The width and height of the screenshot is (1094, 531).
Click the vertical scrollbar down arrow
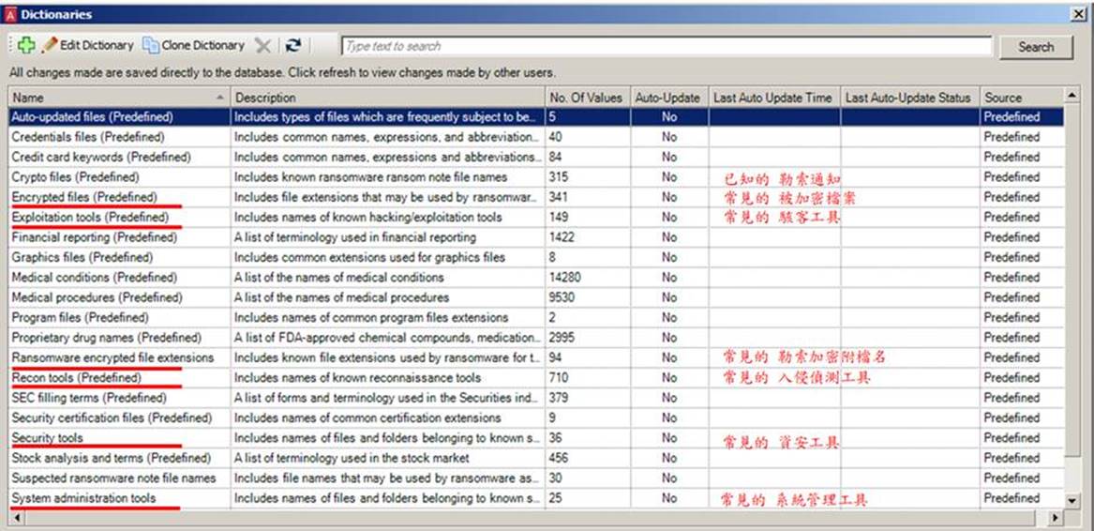point(1072,501)
